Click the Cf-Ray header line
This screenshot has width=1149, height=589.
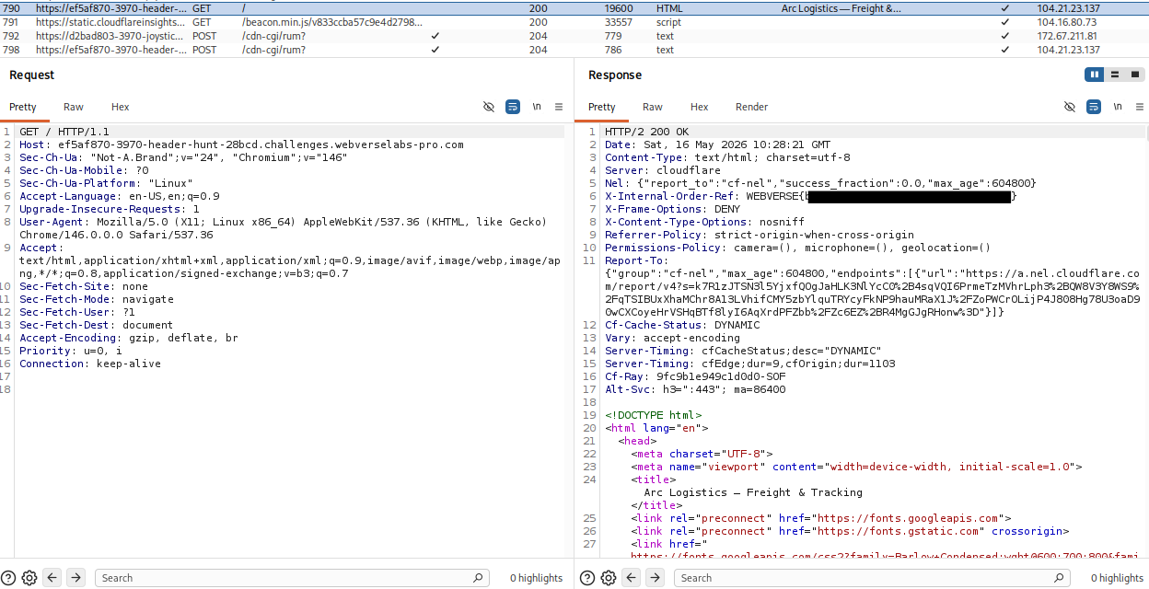tap(695, 376)
